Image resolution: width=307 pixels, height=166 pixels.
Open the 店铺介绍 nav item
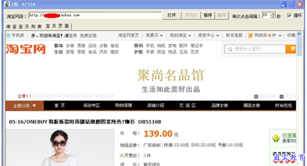coord(155,106)
